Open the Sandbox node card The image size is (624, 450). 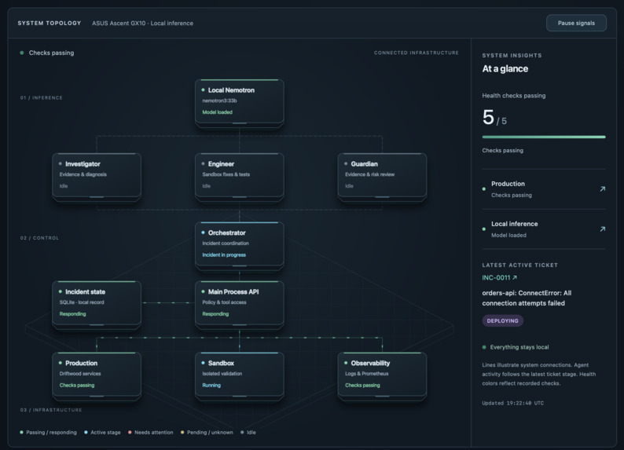pos(239,375)
